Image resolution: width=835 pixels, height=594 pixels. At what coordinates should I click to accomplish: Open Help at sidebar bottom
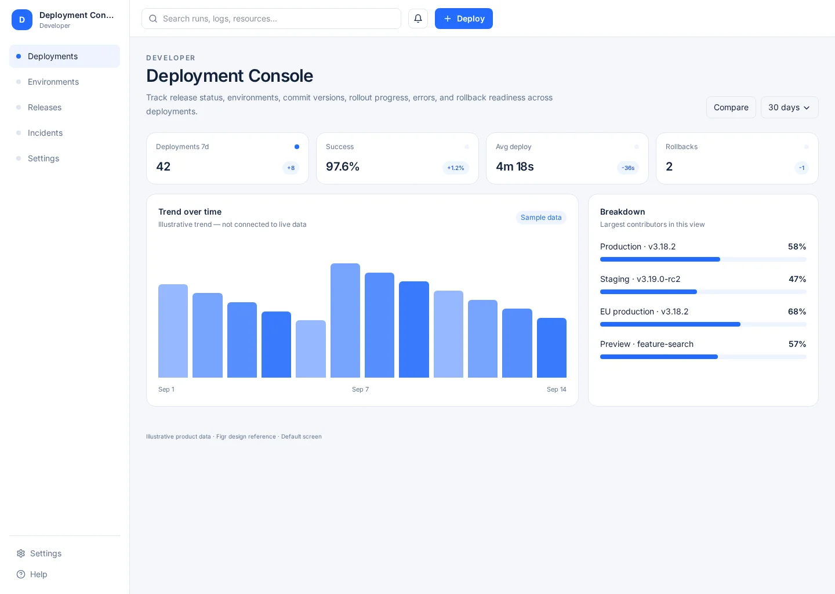(x=64, y=574)
